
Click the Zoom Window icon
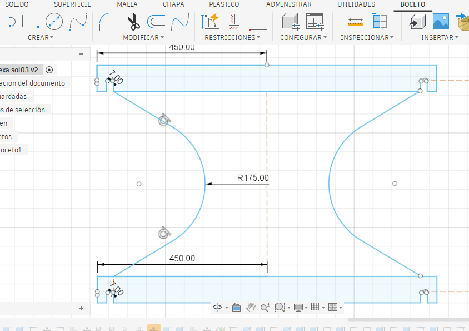click(x=280, y=307)
